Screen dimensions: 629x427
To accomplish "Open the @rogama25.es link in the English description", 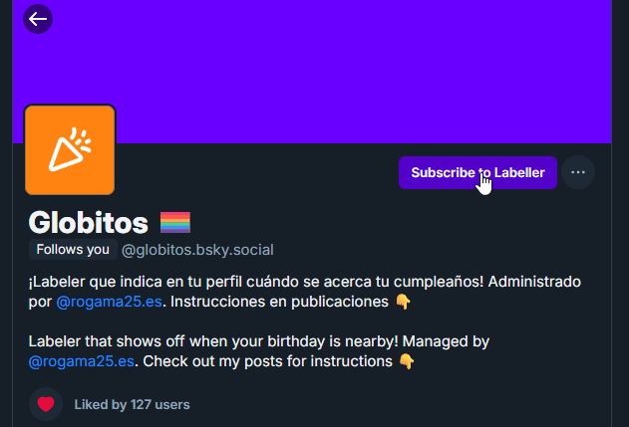I will click(x=84, y=361).
